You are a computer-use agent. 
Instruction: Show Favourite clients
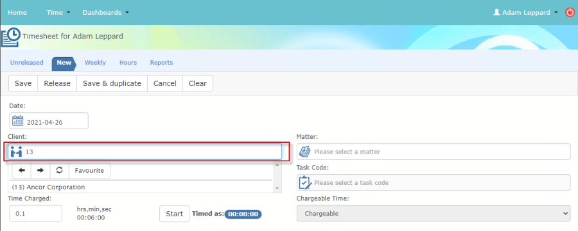click(x=89, y=170)
